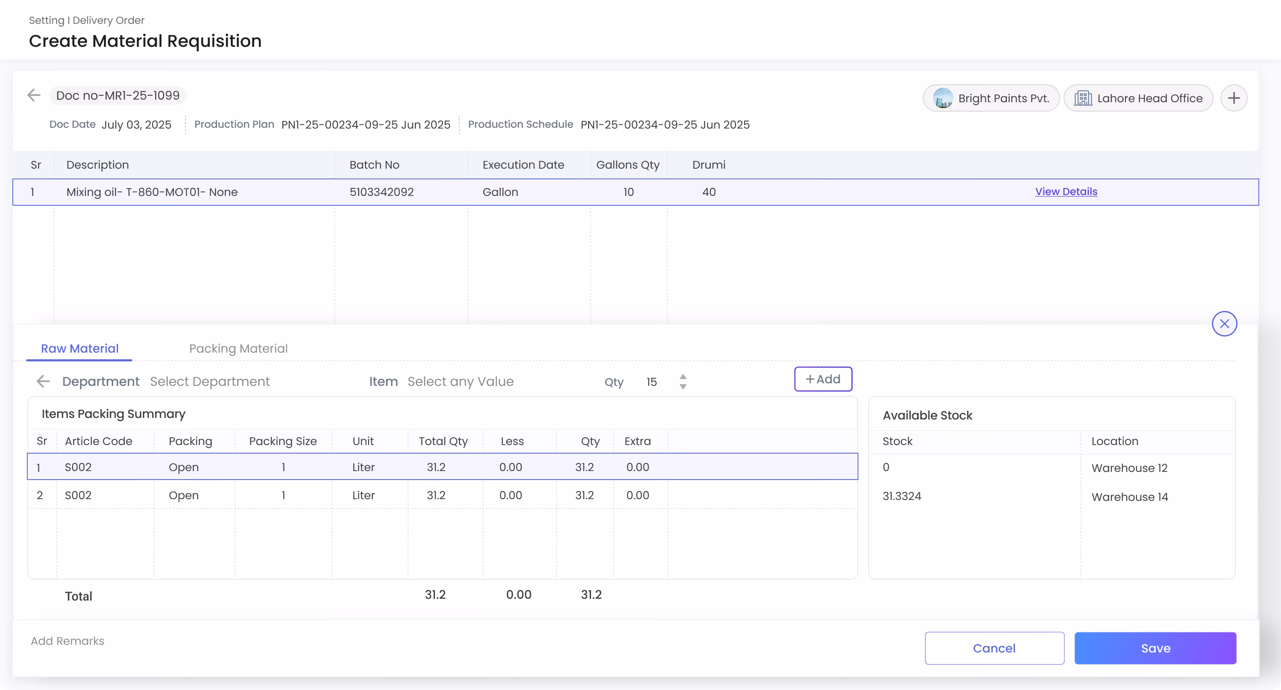Increase Qty with the up arrow
This screenshot has width=1281, height=690.
pyautogui.click(x=683, y=377)
